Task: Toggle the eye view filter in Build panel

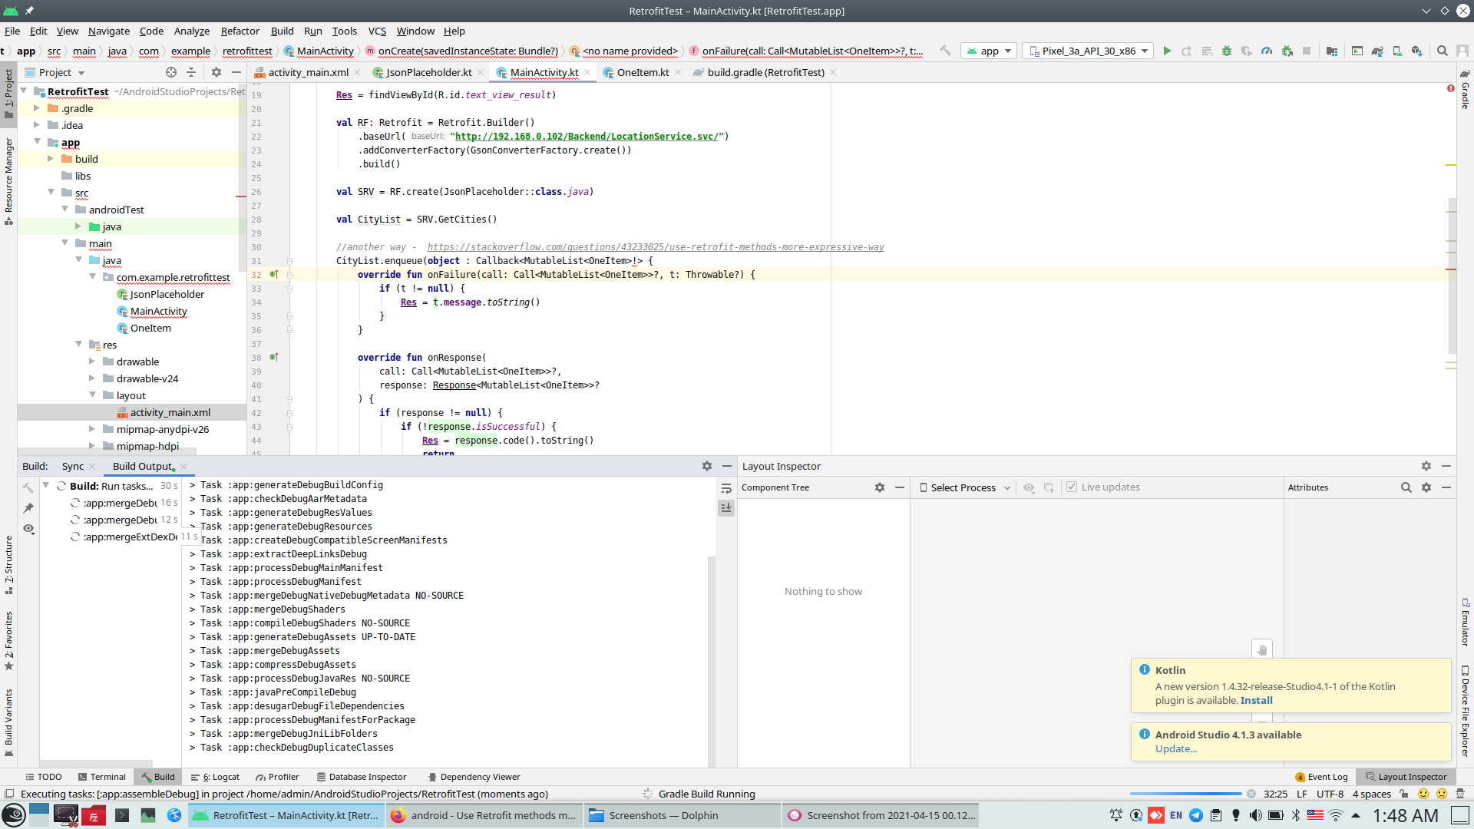Action: (28, 529)
